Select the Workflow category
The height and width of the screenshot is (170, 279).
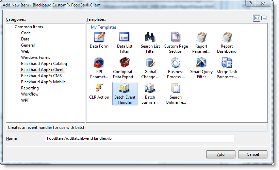tap(30, 94)
